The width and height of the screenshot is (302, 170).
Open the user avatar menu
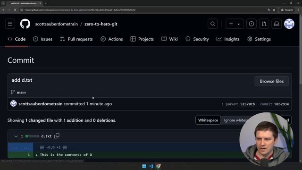tap(289, 24)
